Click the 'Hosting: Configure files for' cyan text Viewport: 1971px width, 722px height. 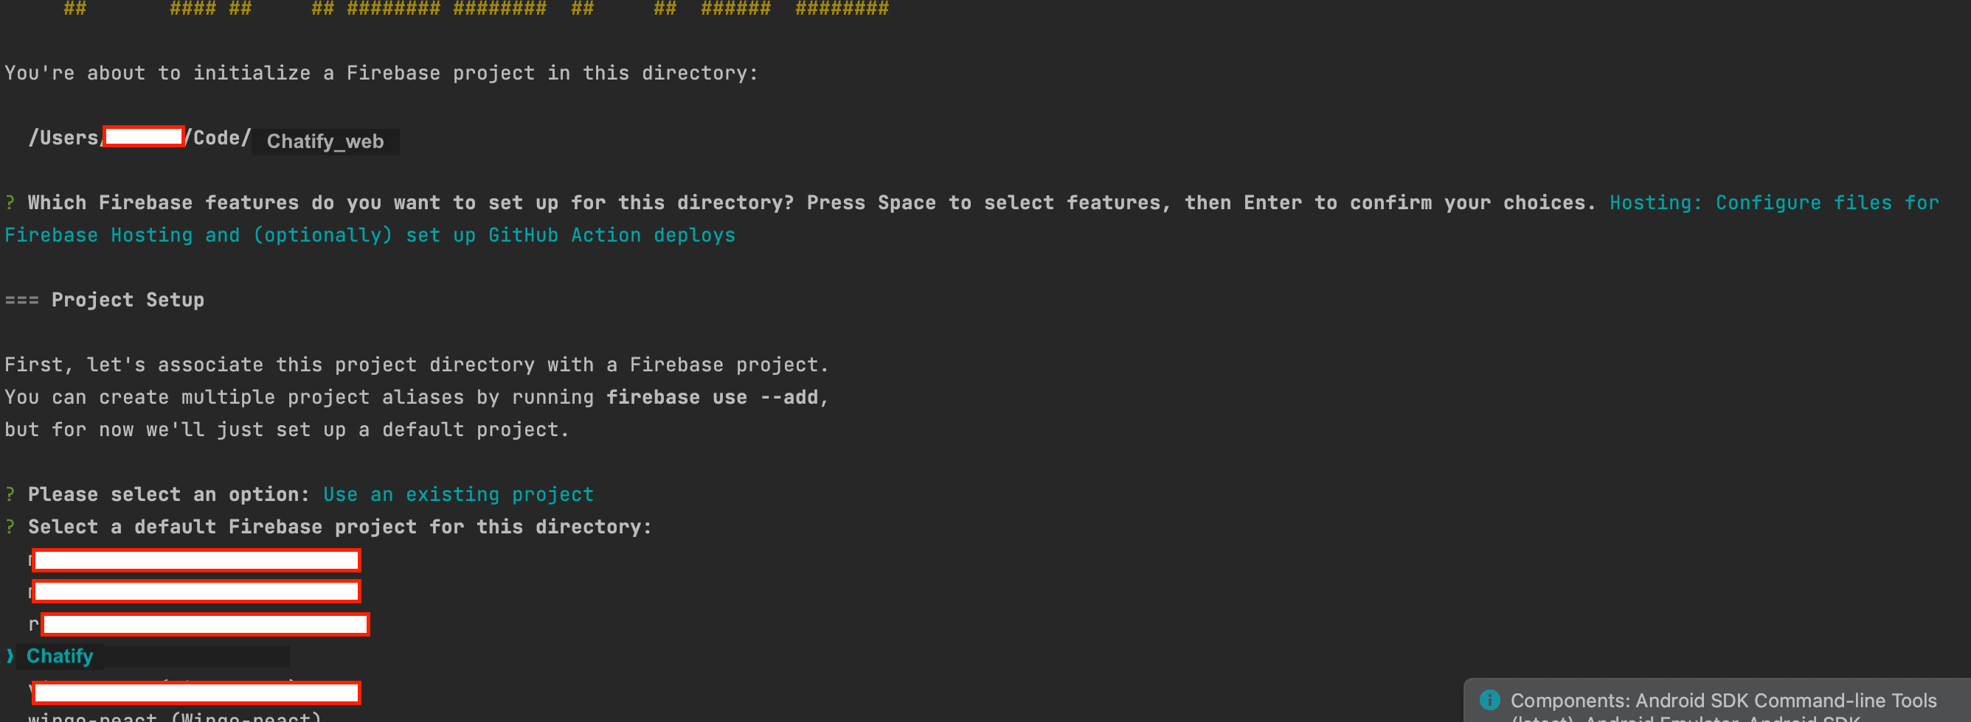point(1773,203)
